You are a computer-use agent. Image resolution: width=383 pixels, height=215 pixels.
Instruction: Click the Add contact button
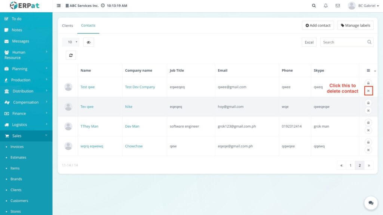(x=318, y=25)
